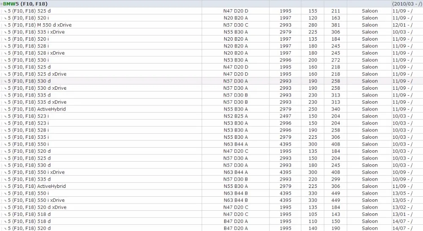Click date value 12/01 - /
The width and height of the screenshot is (423, 231).
pos(403,25)
